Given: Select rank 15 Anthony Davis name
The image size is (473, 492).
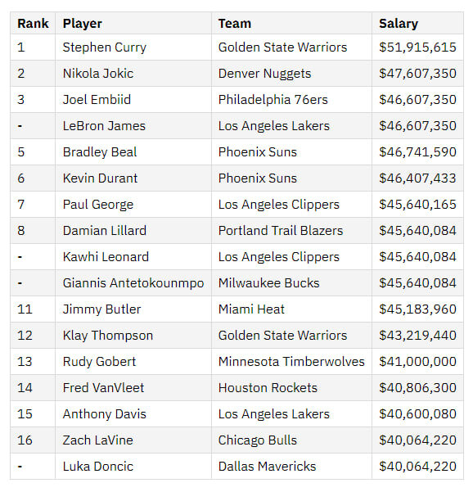Looking at the screenshot, I should pyautogui.click(x=105, y=414).
